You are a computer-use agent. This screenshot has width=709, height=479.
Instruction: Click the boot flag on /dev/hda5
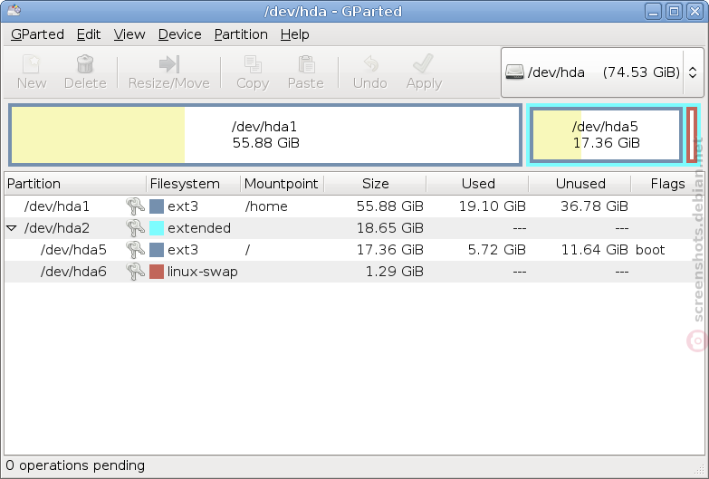650,250
